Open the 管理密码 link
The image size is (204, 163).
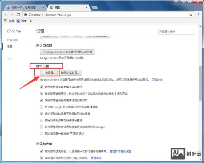tap(96, 158)
